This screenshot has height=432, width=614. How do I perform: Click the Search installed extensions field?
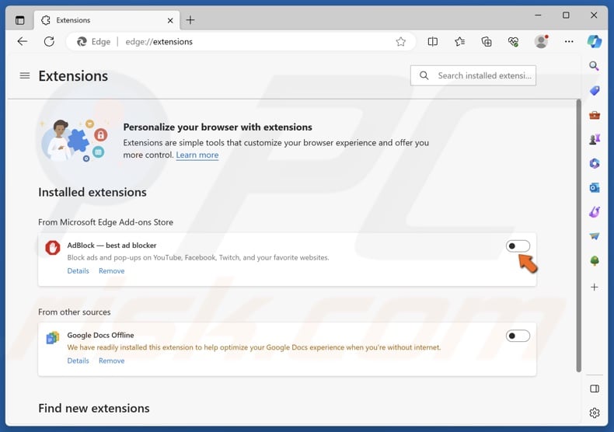[x=473, y=75]
